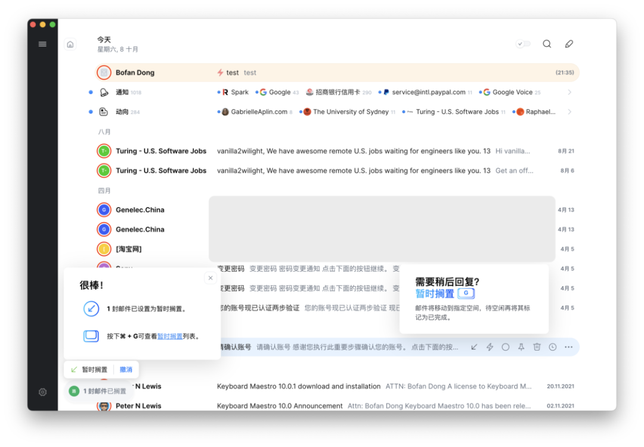Screen dimensions: 644x447
Task: Open settings gear in the sidebar
Action: (x=42, y=392)
